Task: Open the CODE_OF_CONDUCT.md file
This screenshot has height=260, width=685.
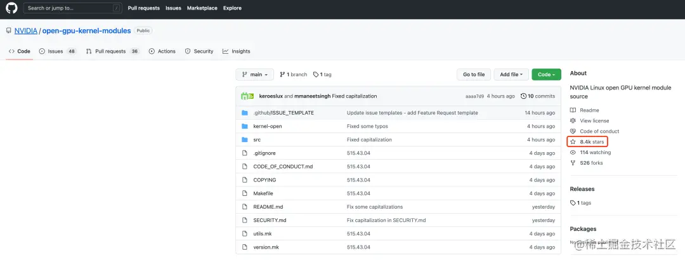Action: [283, 167]
